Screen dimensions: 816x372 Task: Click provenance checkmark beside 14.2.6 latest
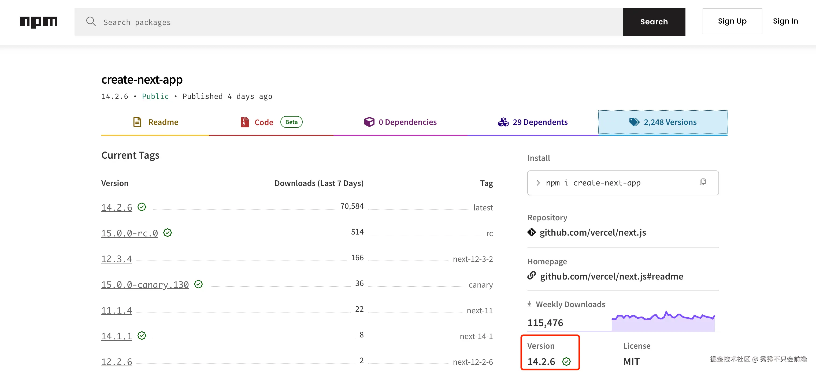coord(142,207)
